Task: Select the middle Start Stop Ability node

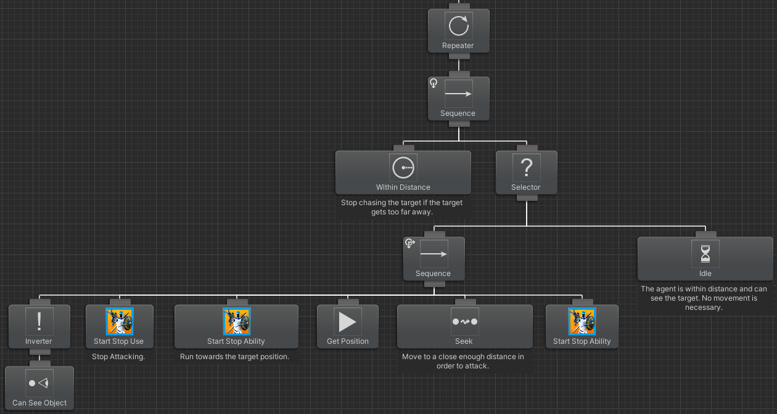Action: [x=236, y=327]
